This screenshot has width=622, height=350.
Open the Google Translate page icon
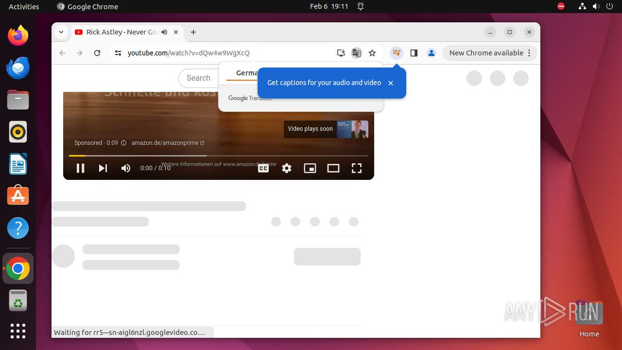[x=357, y=53]
